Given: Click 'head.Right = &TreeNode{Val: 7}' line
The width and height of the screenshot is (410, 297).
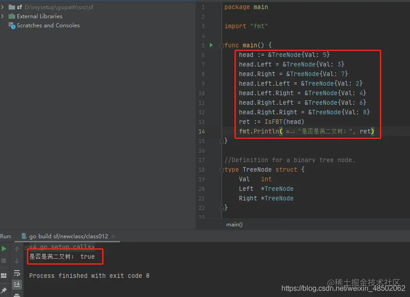Looking at the screenshot, I should point(293,74).
